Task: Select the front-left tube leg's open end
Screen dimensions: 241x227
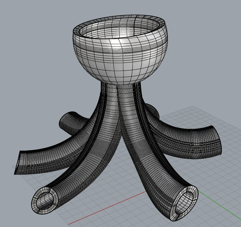Action: [x=45, y=201]
